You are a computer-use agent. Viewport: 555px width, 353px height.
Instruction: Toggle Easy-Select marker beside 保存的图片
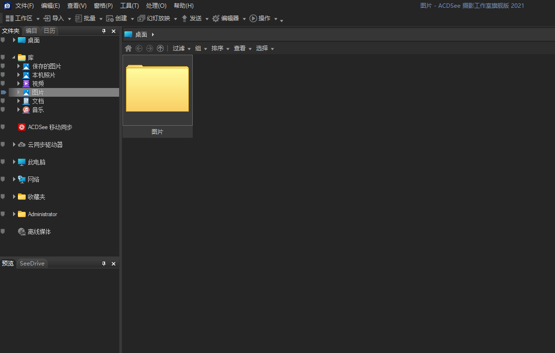(3, 66)
